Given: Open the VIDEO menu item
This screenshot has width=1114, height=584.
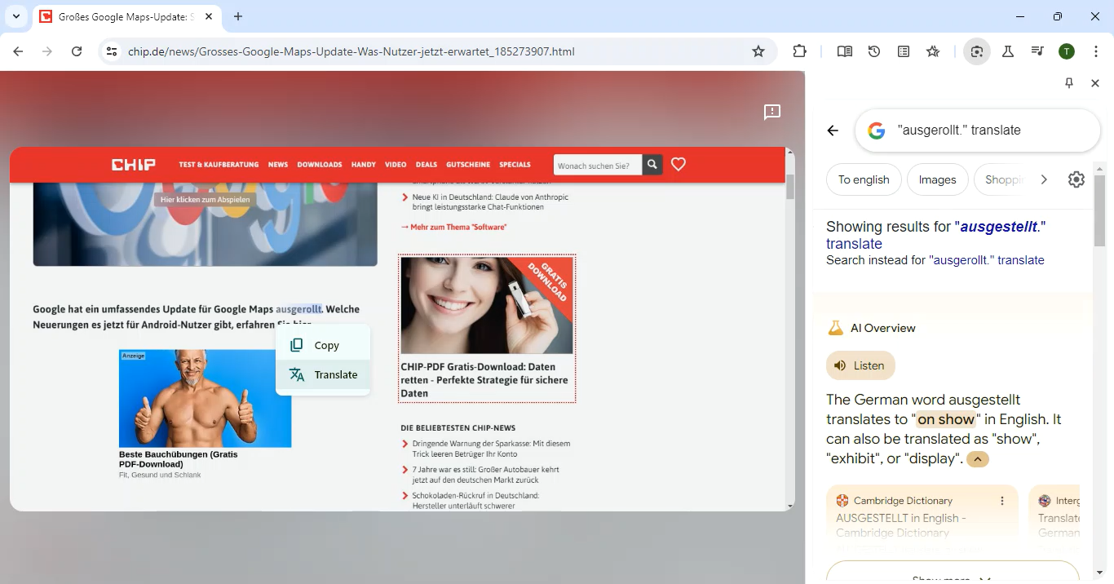Looking at the screenshot, I should coord(396,165).
